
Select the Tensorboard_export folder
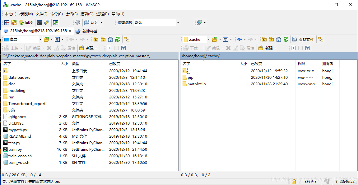point(27,104)
